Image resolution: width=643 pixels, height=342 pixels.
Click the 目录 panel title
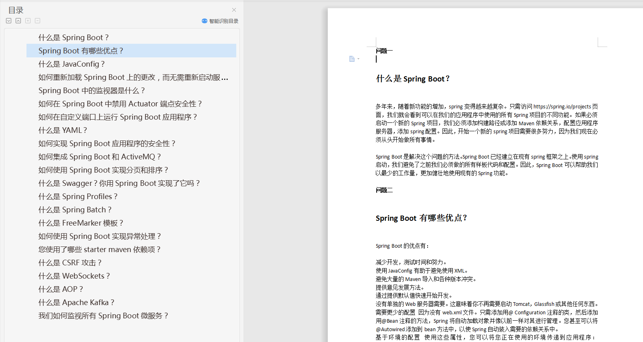click(16, 10)
